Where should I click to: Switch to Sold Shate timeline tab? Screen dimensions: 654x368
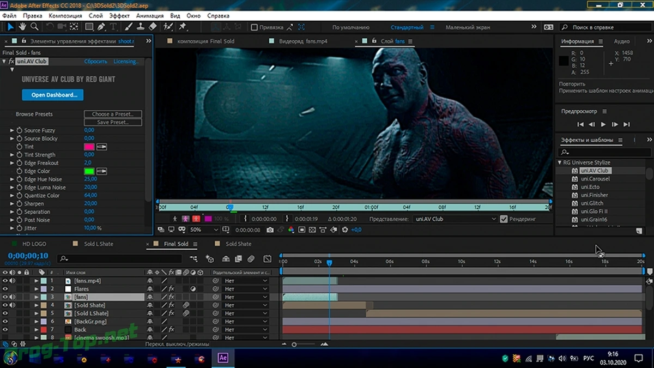(x=239, y=244)
